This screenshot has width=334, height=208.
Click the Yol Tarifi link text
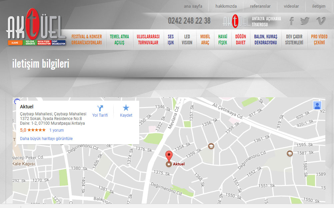pyautogui.click(x=100, y=115)
